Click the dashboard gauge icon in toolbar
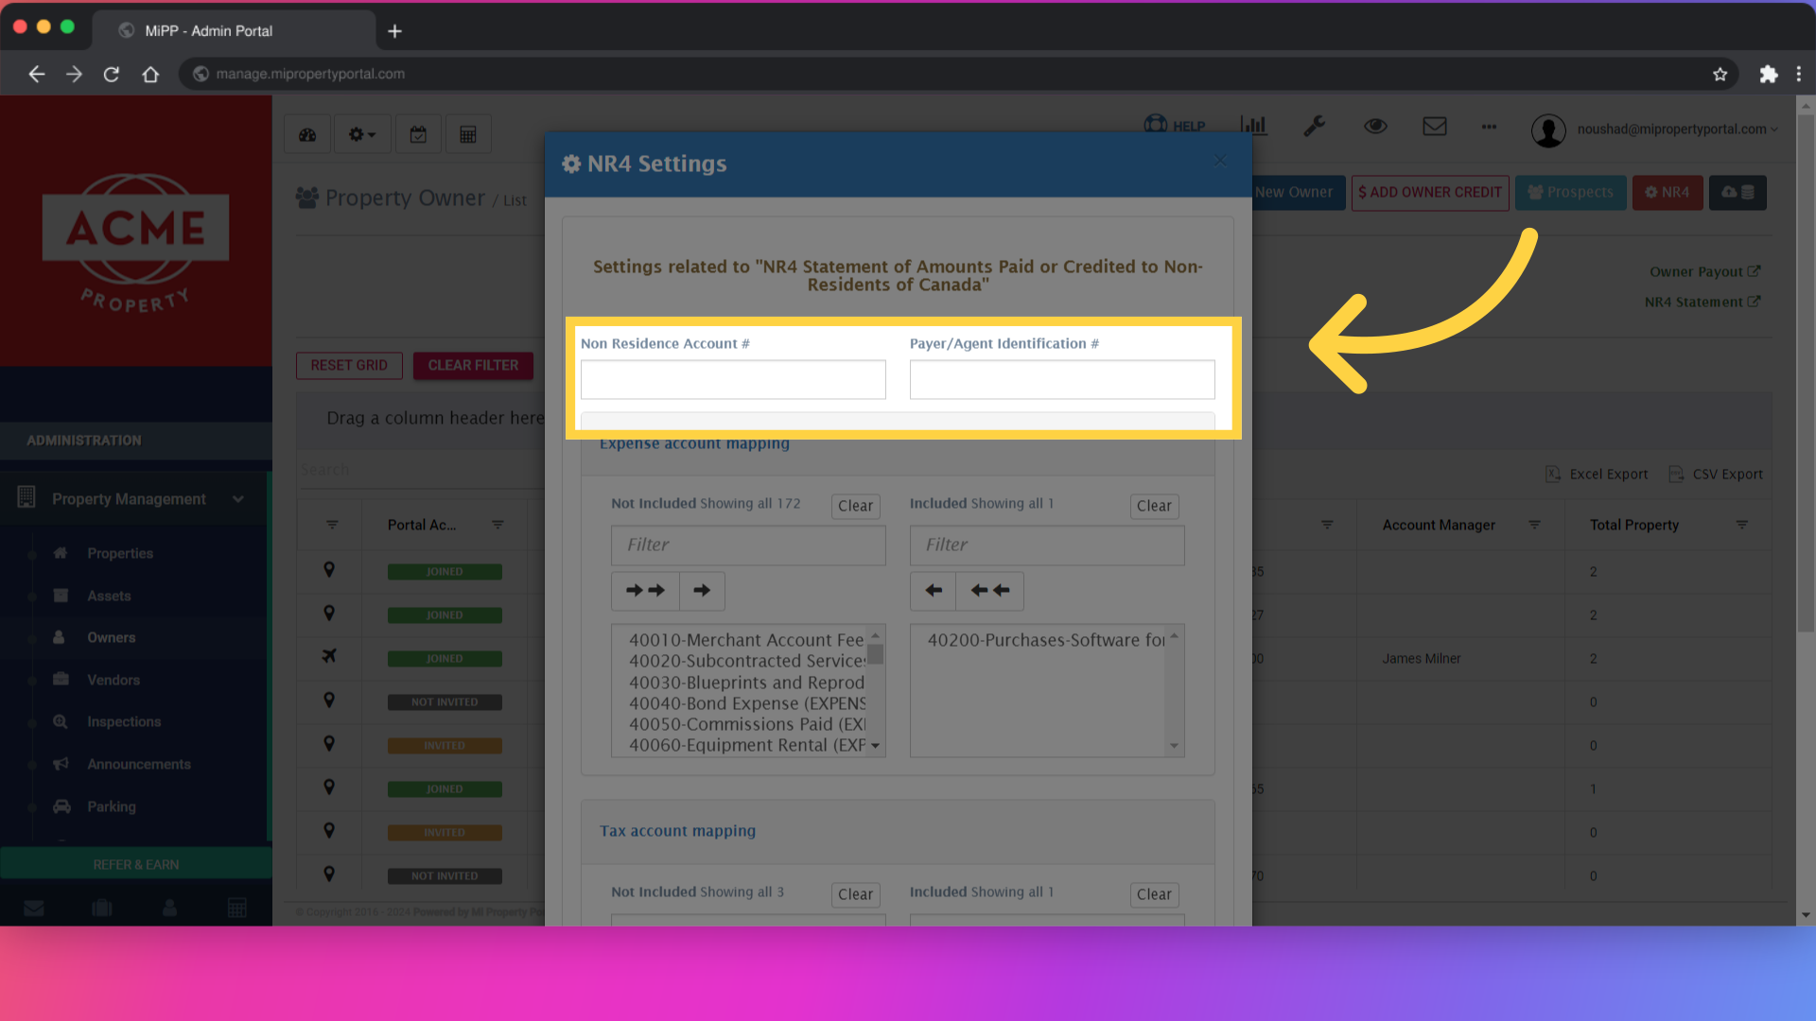Viewport: 1816px width, 1021px height. pos(307,135)
